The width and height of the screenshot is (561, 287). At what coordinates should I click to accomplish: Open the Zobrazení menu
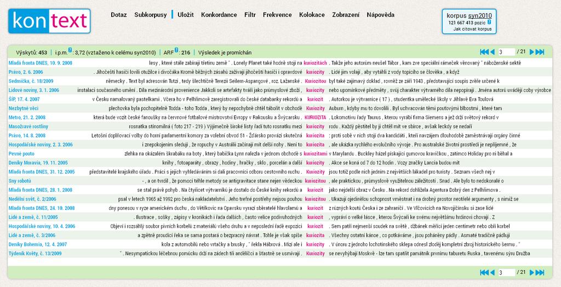coord(346,15)
